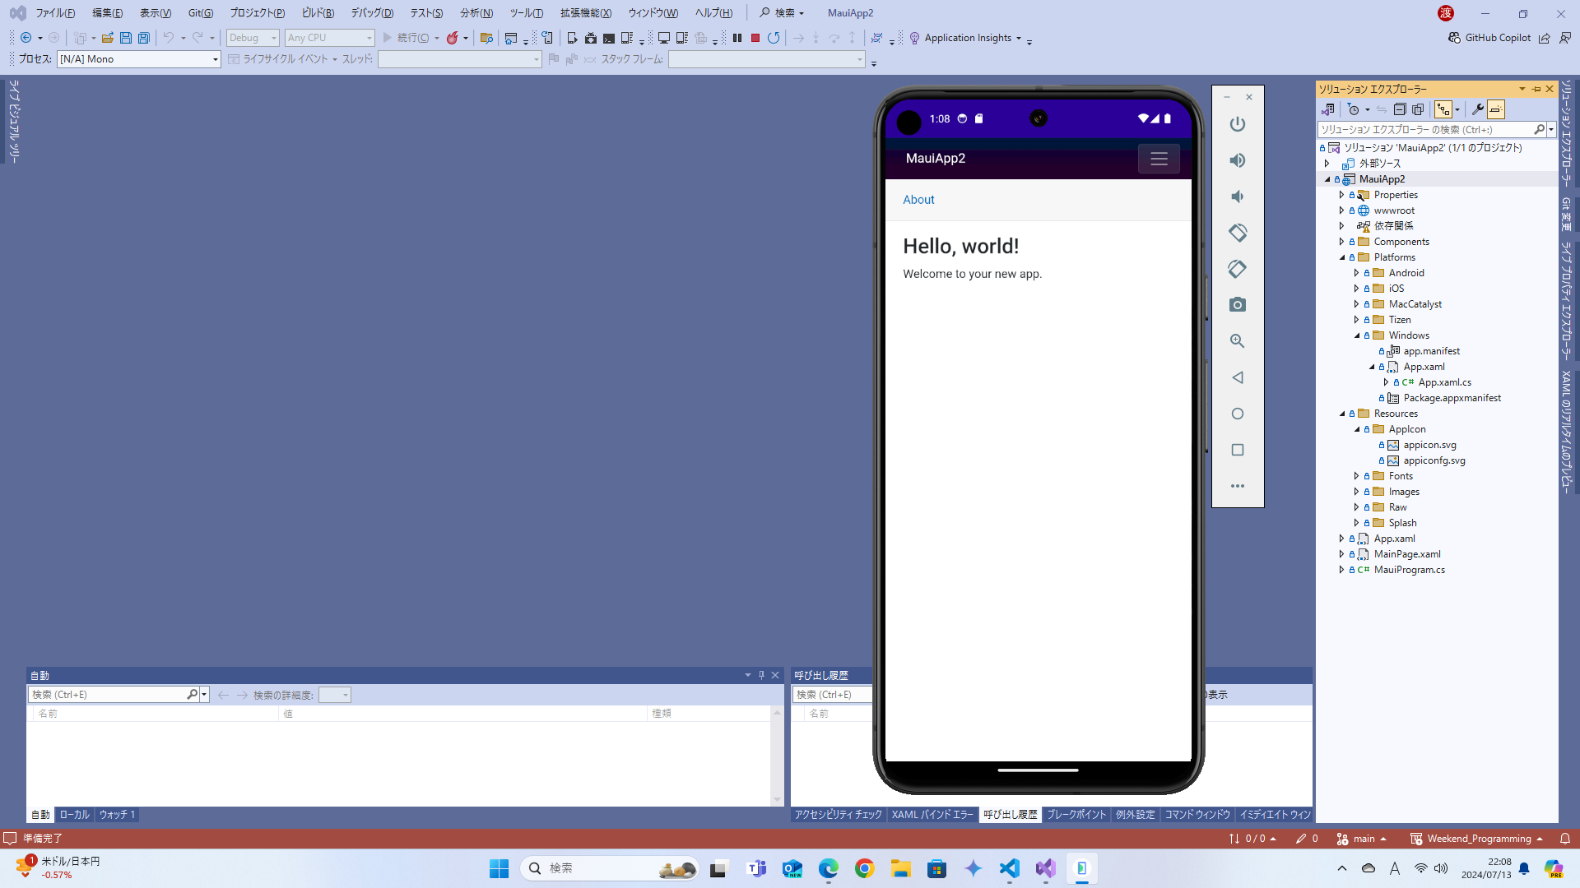
Task: Select Package.appxmanifest file
Action: (1452, 398)
